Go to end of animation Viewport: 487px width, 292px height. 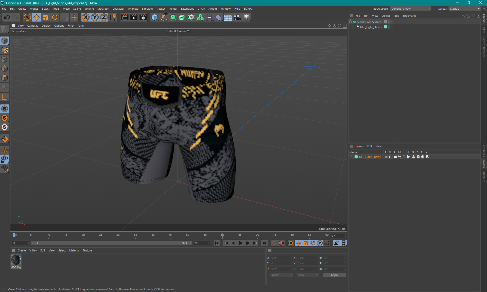[265, 243]
